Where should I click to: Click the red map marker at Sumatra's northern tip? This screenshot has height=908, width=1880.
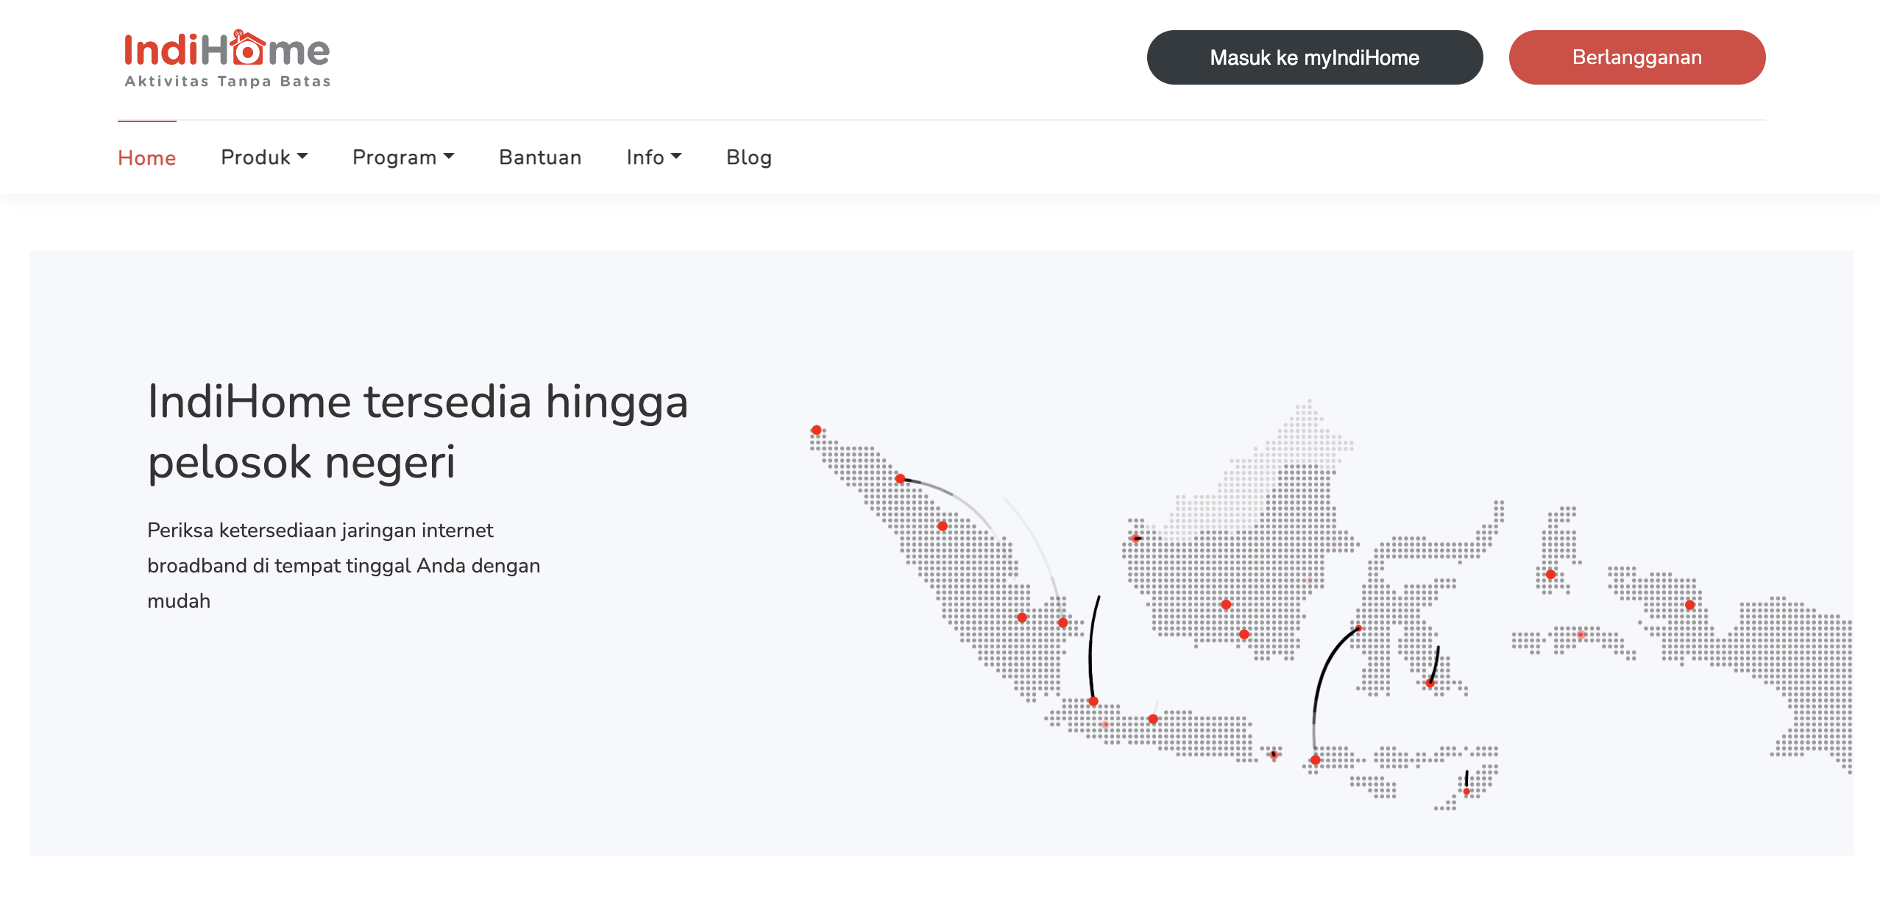(x=817, y=429)
